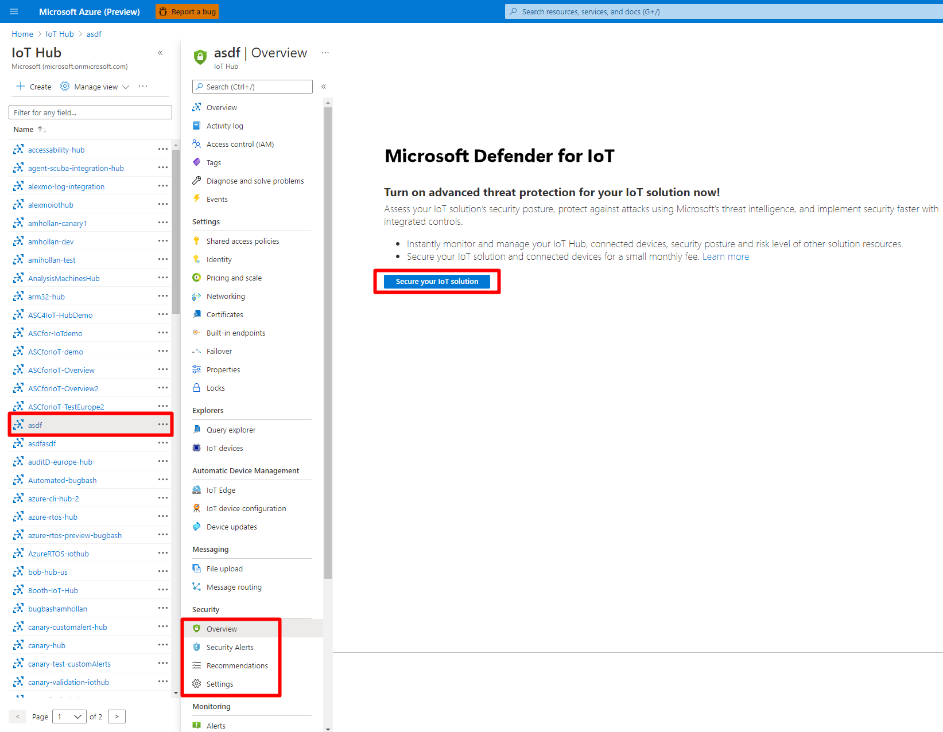Image resolution: width=943 pixels, height=732 pixels.
Task: Open the Identity settings
Action: pos(219,259)
